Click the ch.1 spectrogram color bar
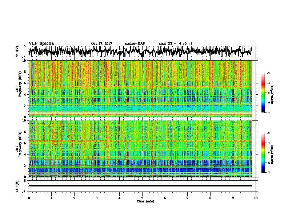288x222 pixels. (263, 93)
